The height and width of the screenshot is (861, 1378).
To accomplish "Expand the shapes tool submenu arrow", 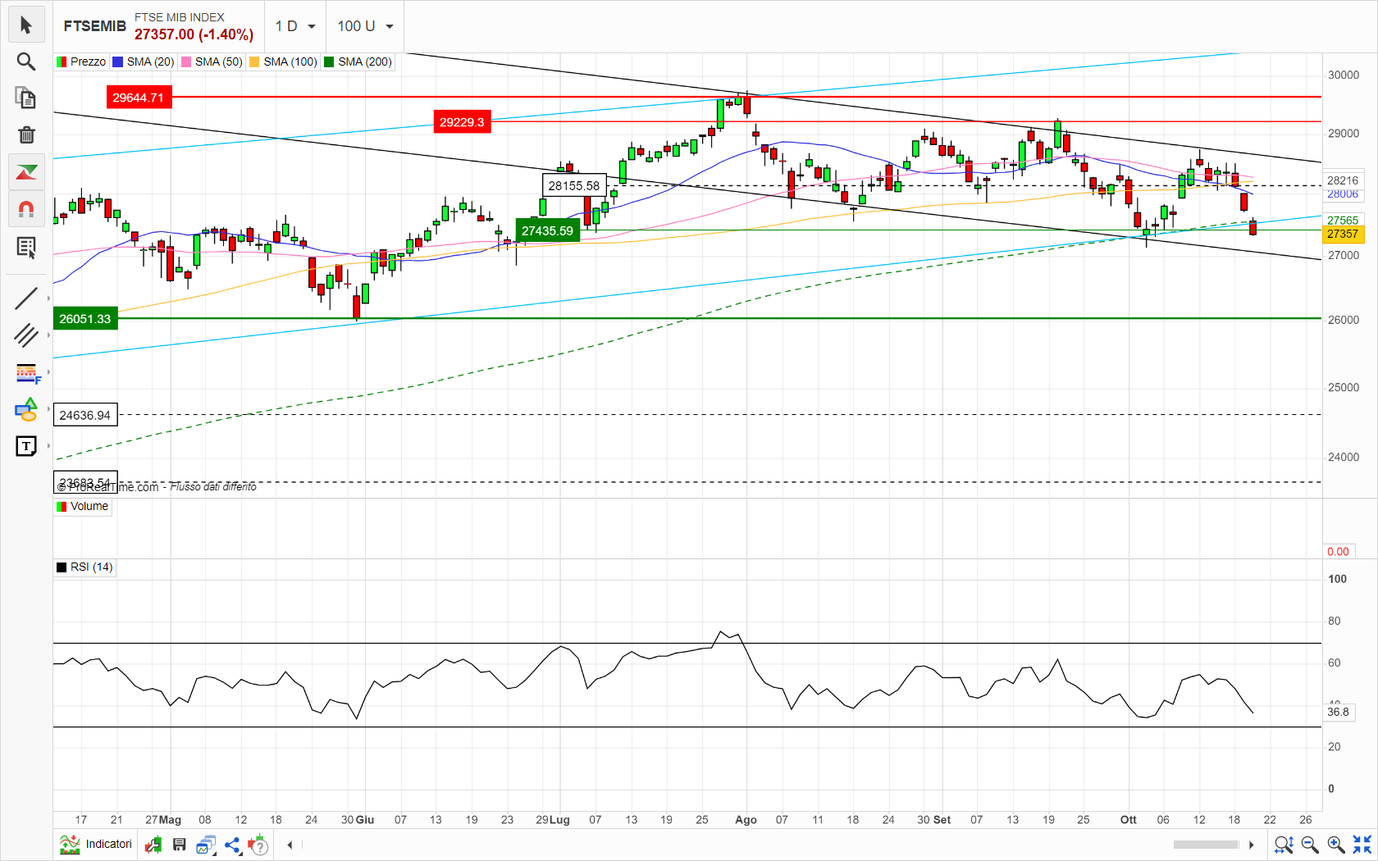I will [x=48, y=409].
